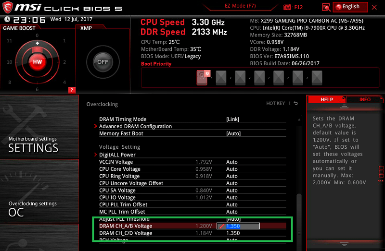This screenshot has width=385, height=251.
Task: Click the Boot Priority label
Action: point(156,64)
